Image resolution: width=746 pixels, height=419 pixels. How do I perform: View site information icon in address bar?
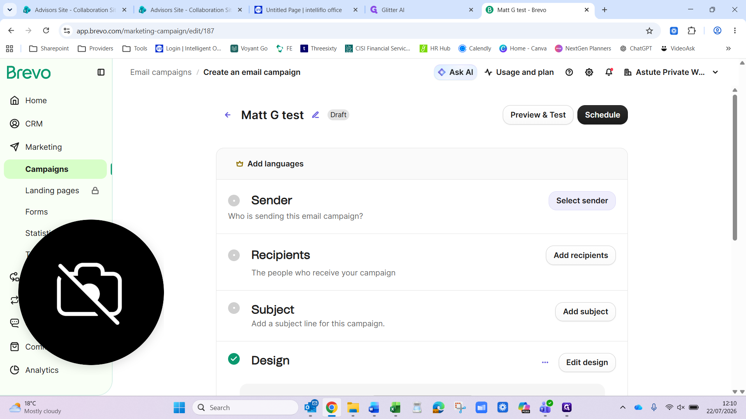pyautogui.click(x=67, y=31)
